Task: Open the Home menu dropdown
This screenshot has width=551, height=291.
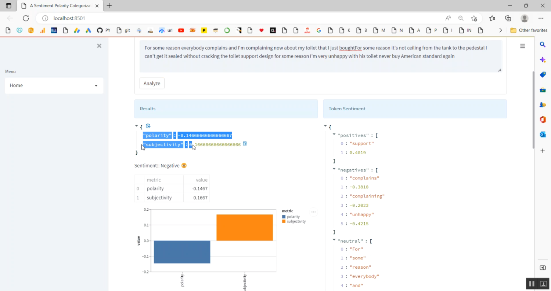Action: [x=54, y=85]
